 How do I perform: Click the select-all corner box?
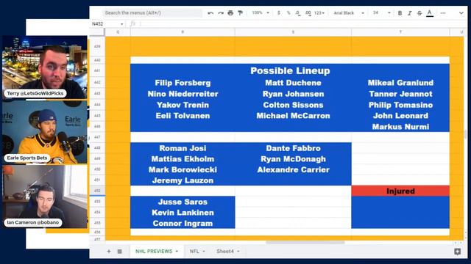97,32
